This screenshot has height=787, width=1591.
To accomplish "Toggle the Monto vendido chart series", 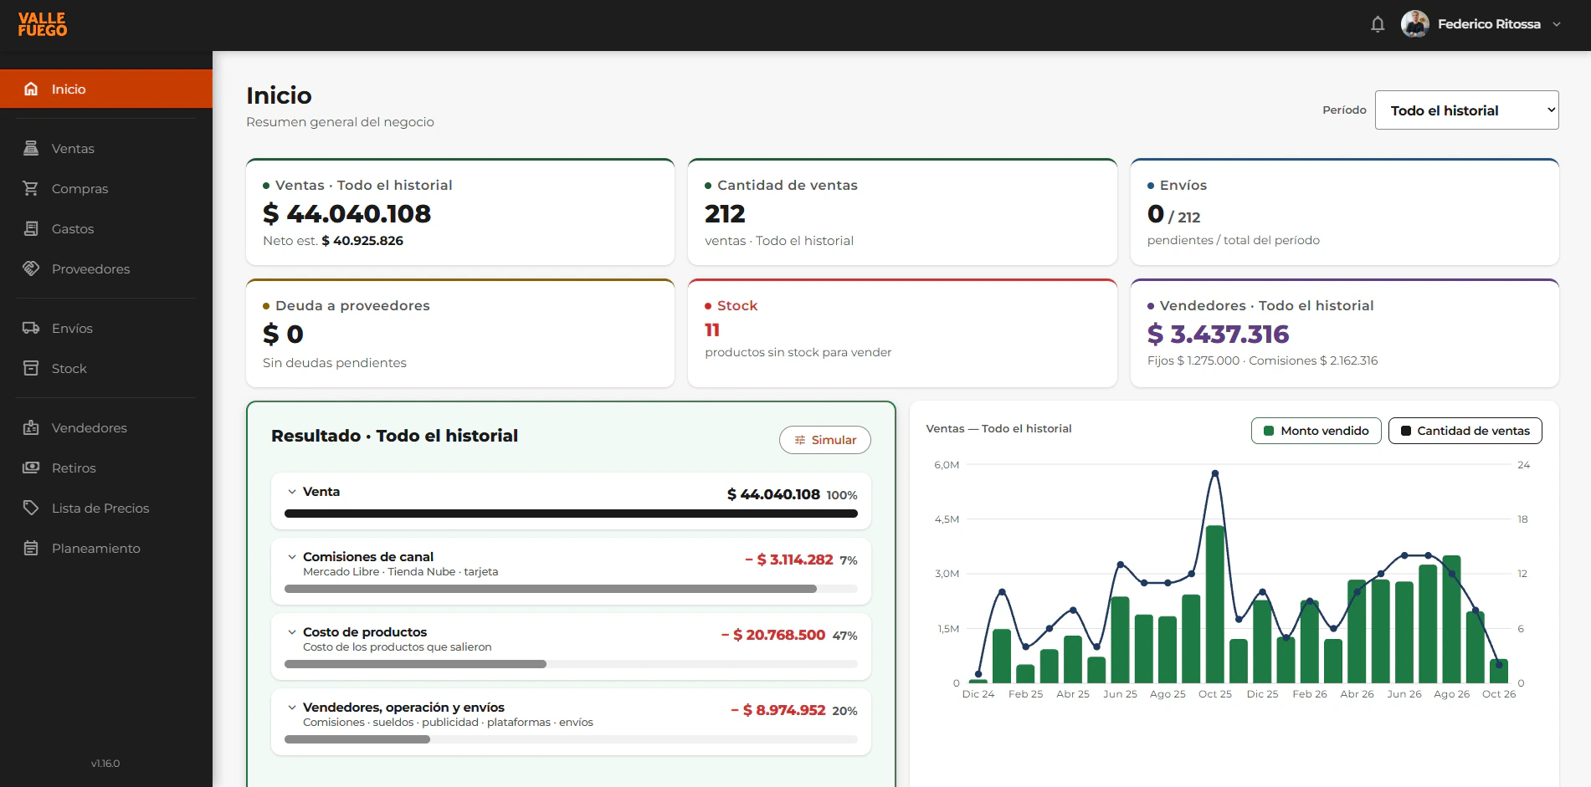I will click(1316, 431).
